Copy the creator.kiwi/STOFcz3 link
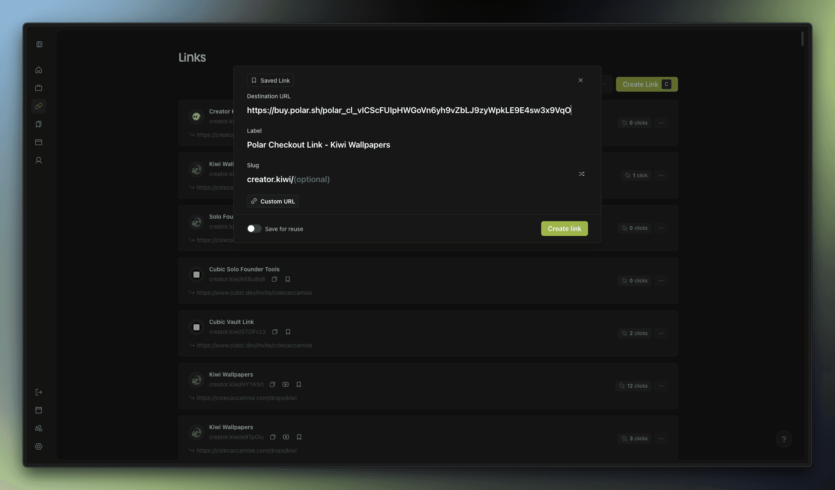The image size is (835, 490). point(275,332)
